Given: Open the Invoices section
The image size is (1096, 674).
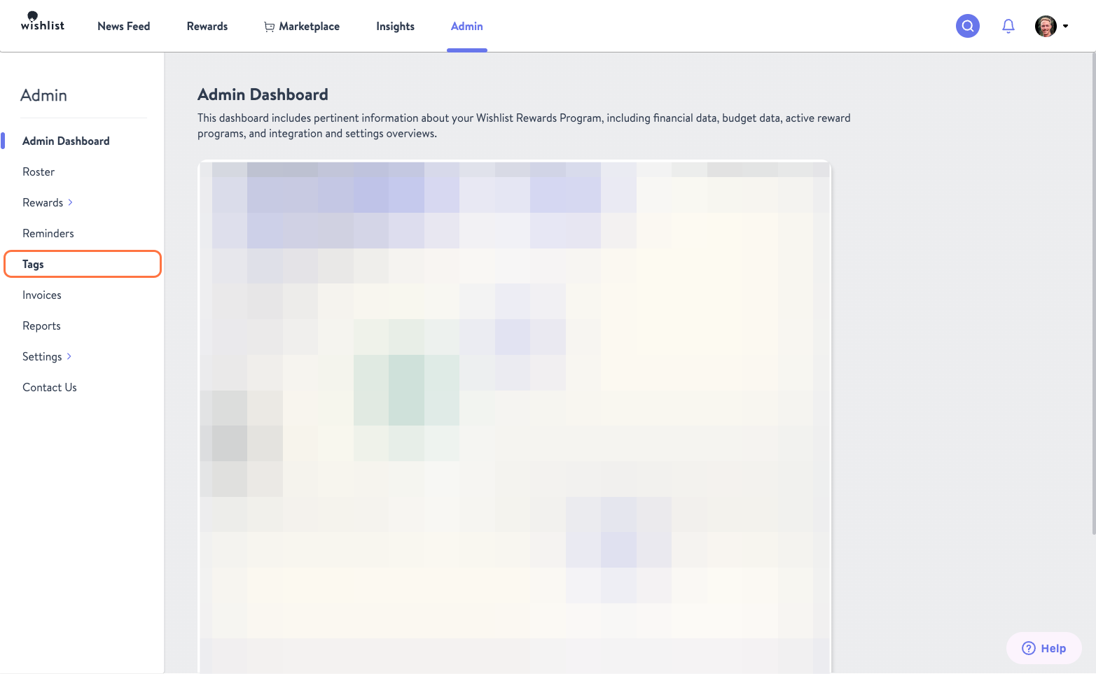Looking at the screenshot, I should pyautogui.click(x=41, y=295).
